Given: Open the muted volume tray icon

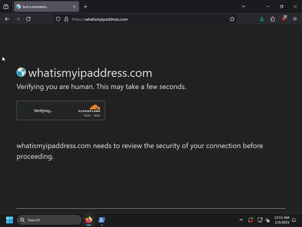Looking at the screenshot, I should coord(267,220).
